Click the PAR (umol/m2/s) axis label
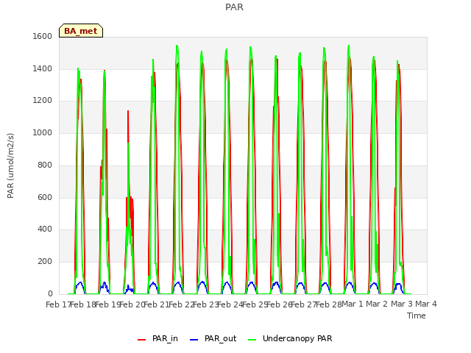 tap(10, 165)
